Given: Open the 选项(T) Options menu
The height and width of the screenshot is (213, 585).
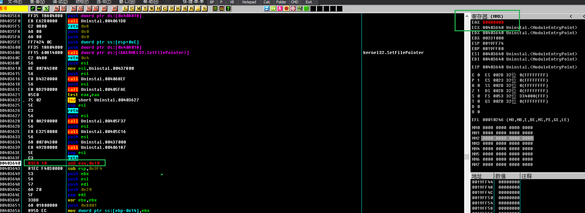Looking at the screenshot, I should click(x=104, y=2).
